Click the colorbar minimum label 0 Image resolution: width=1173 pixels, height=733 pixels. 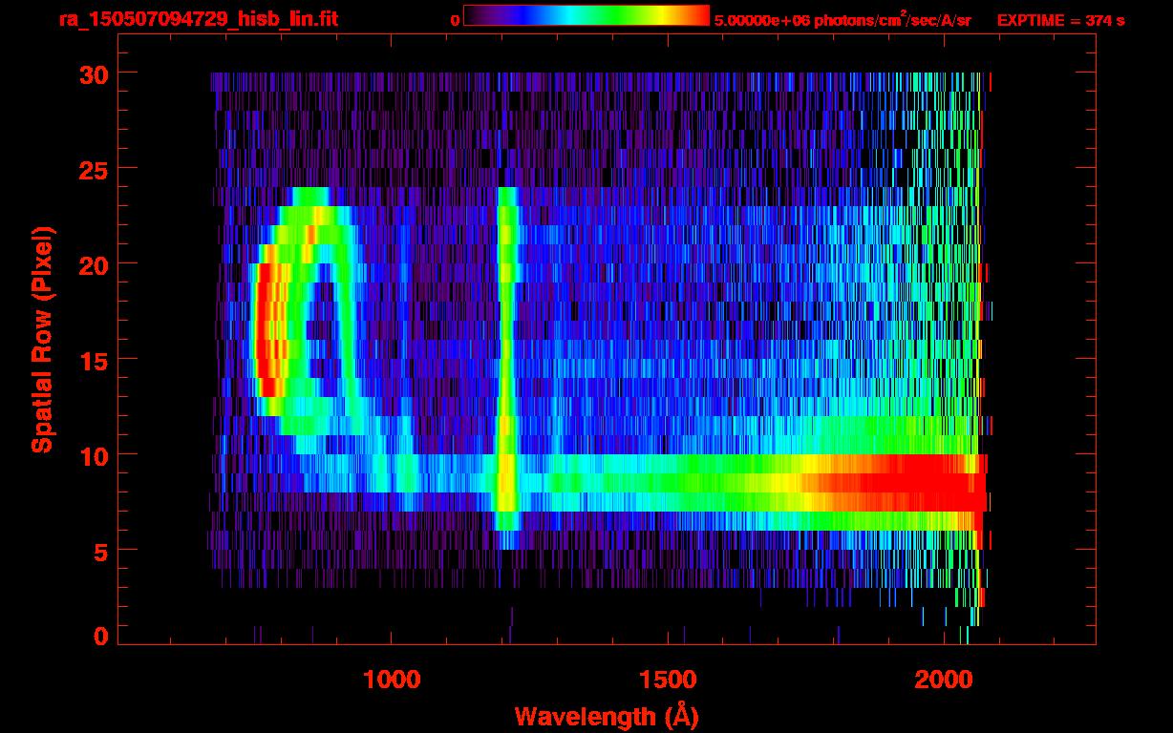454,20
